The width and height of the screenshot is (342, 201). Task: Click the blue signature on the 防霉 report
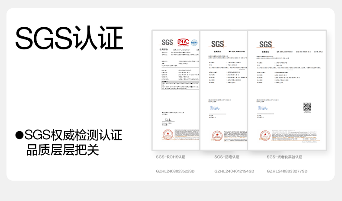click(x=215, y=108)
